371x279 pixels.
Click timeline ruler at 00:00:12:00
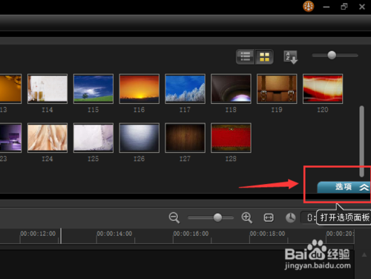click(38, 234)
